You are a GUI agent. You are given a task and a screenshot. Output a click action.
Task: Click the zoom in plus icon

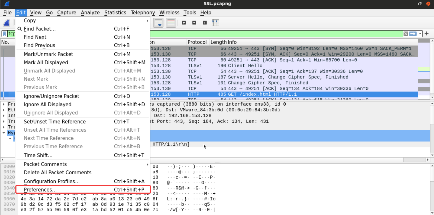click(x=184, y=23)
